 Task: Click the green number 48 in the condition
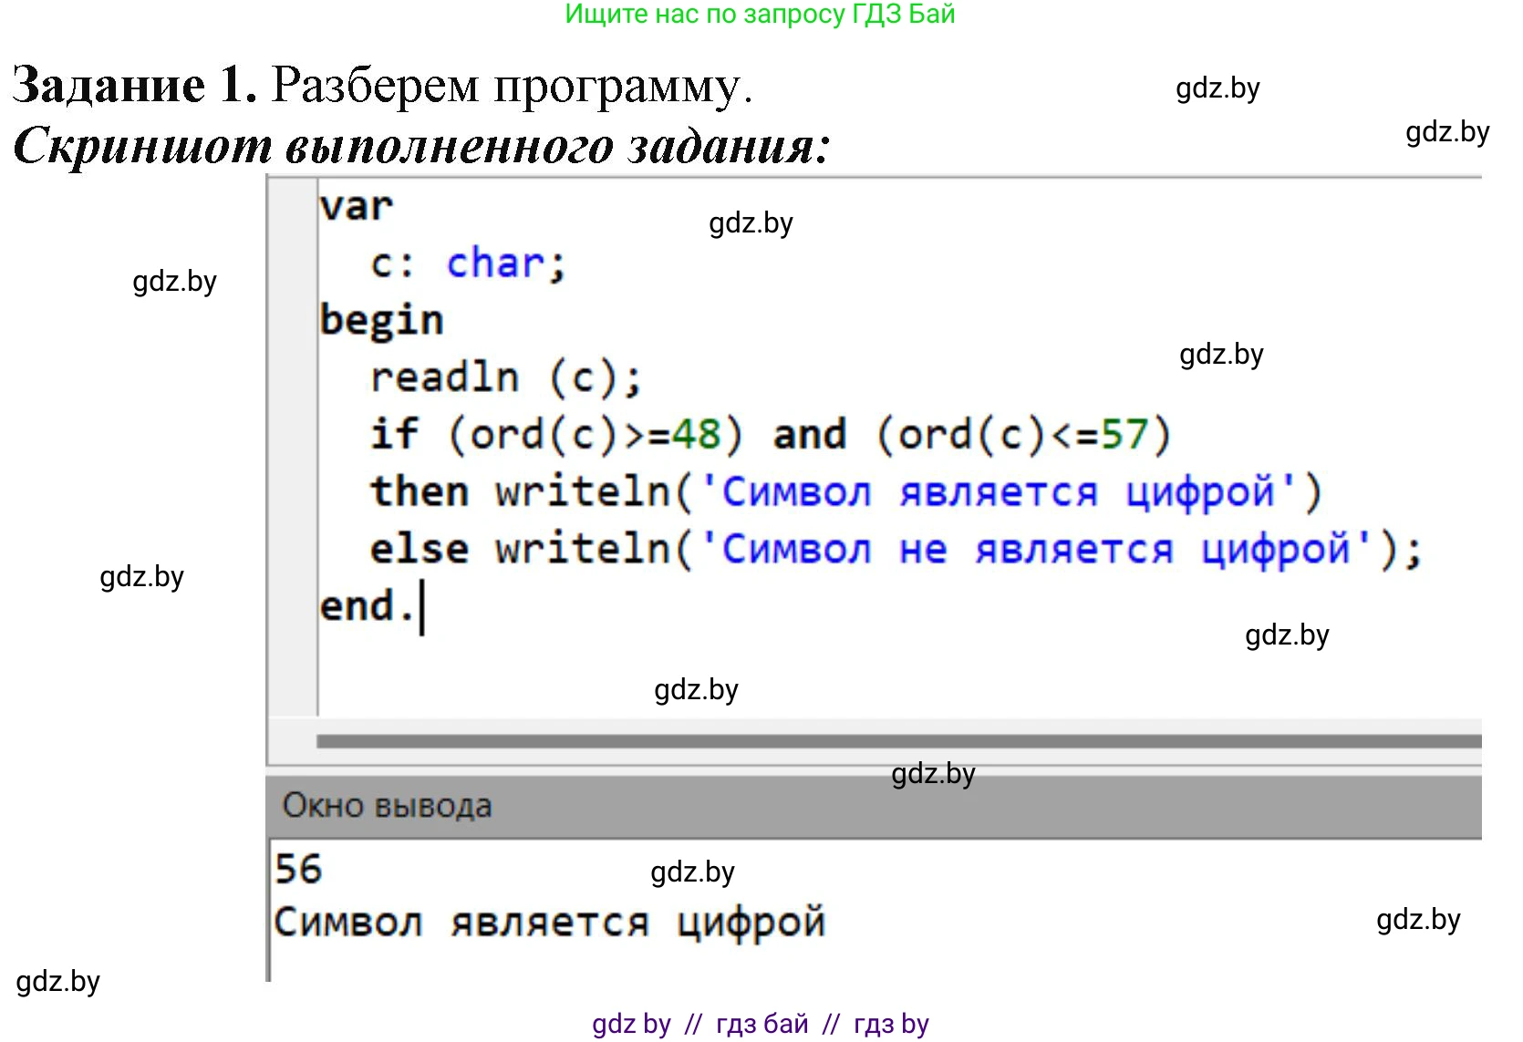(696, 435)
